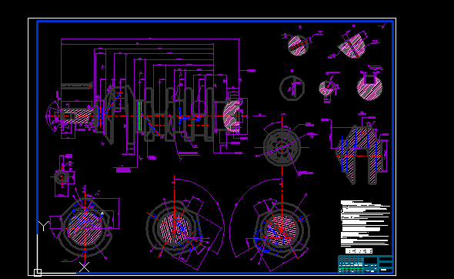Select the bottom-right hatched cross-section view
The height and width of the screenshot is (279, 454).
282,230
